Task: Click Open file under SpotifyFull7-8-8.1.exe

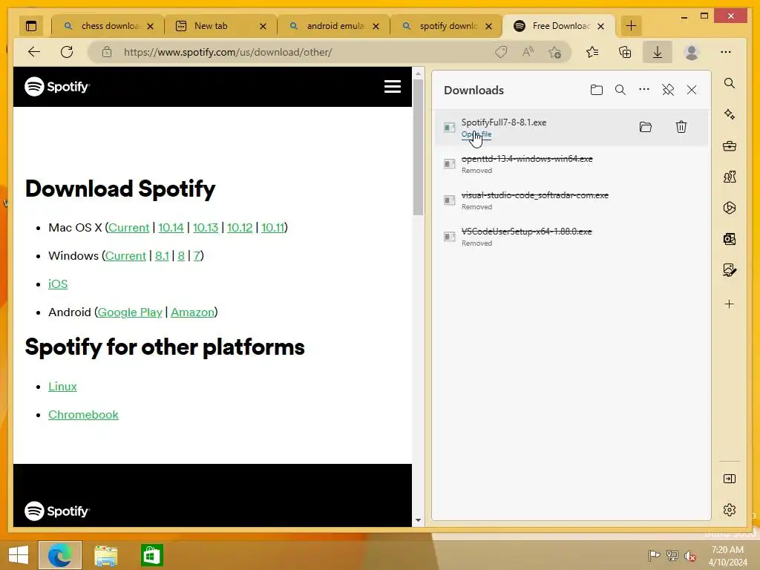Action: tap(476, 134)
